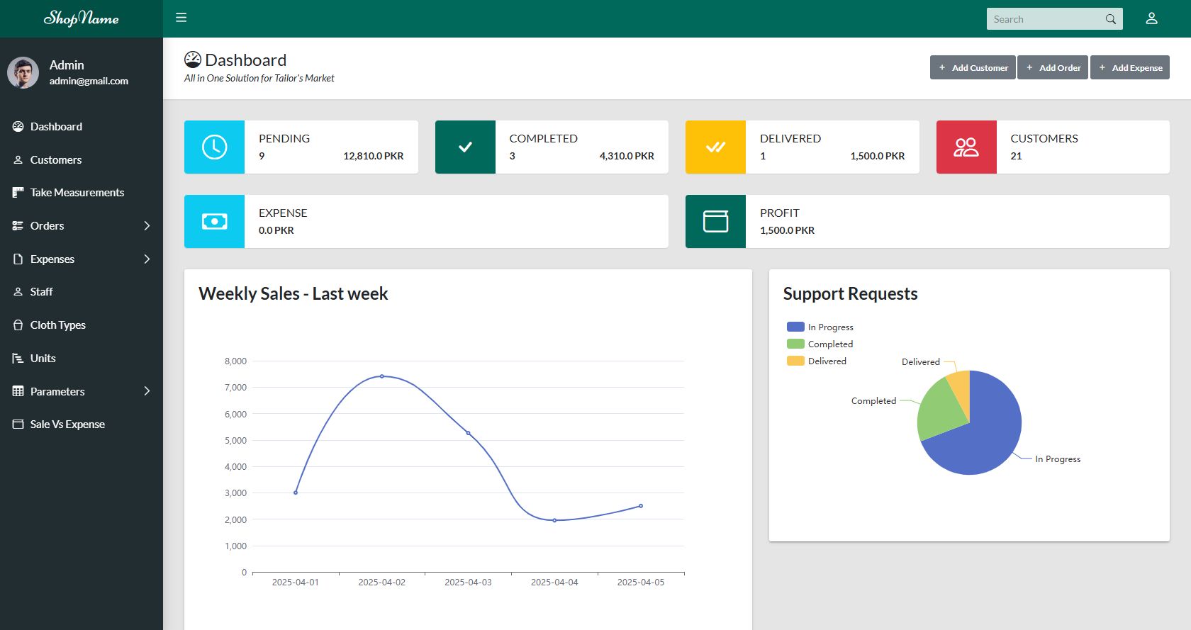Click the Expense cash icon tile
The height and width of the screenshot is (630, 1191).
coord(214,221)
